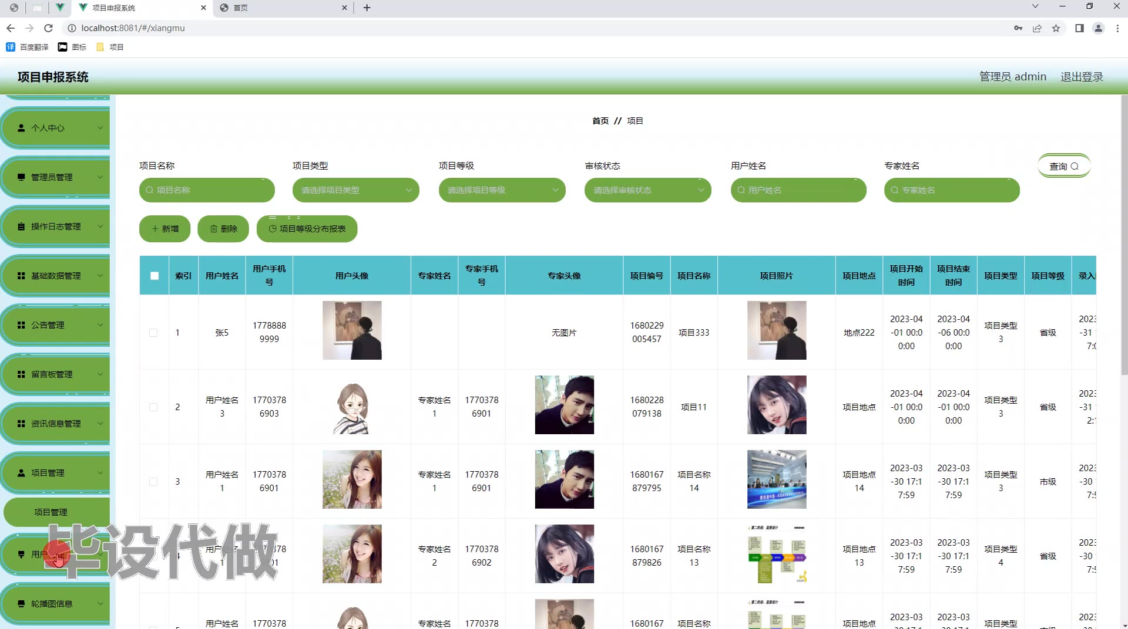
Task: Close the 首页 browser tab
Action: (344, 8)
